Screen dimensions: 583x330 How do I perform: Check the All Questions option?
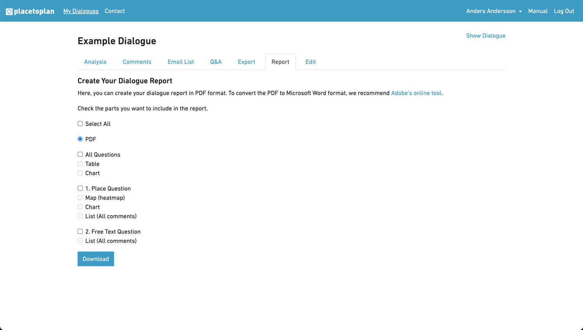tap(80, 154)
